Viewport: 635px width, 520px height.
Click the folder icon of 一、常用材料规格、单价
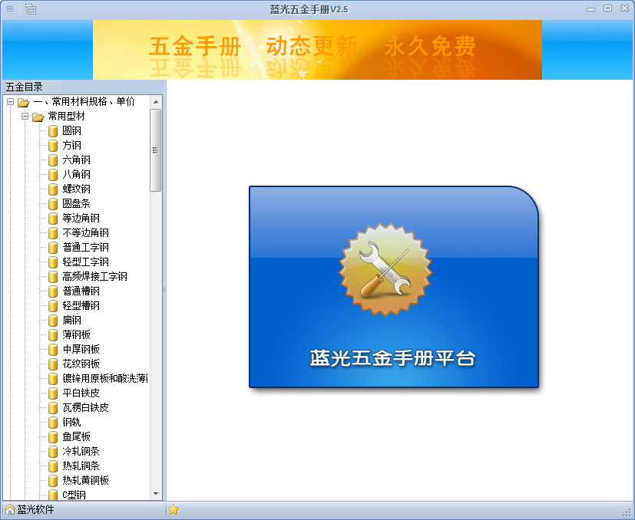(24, 102)
